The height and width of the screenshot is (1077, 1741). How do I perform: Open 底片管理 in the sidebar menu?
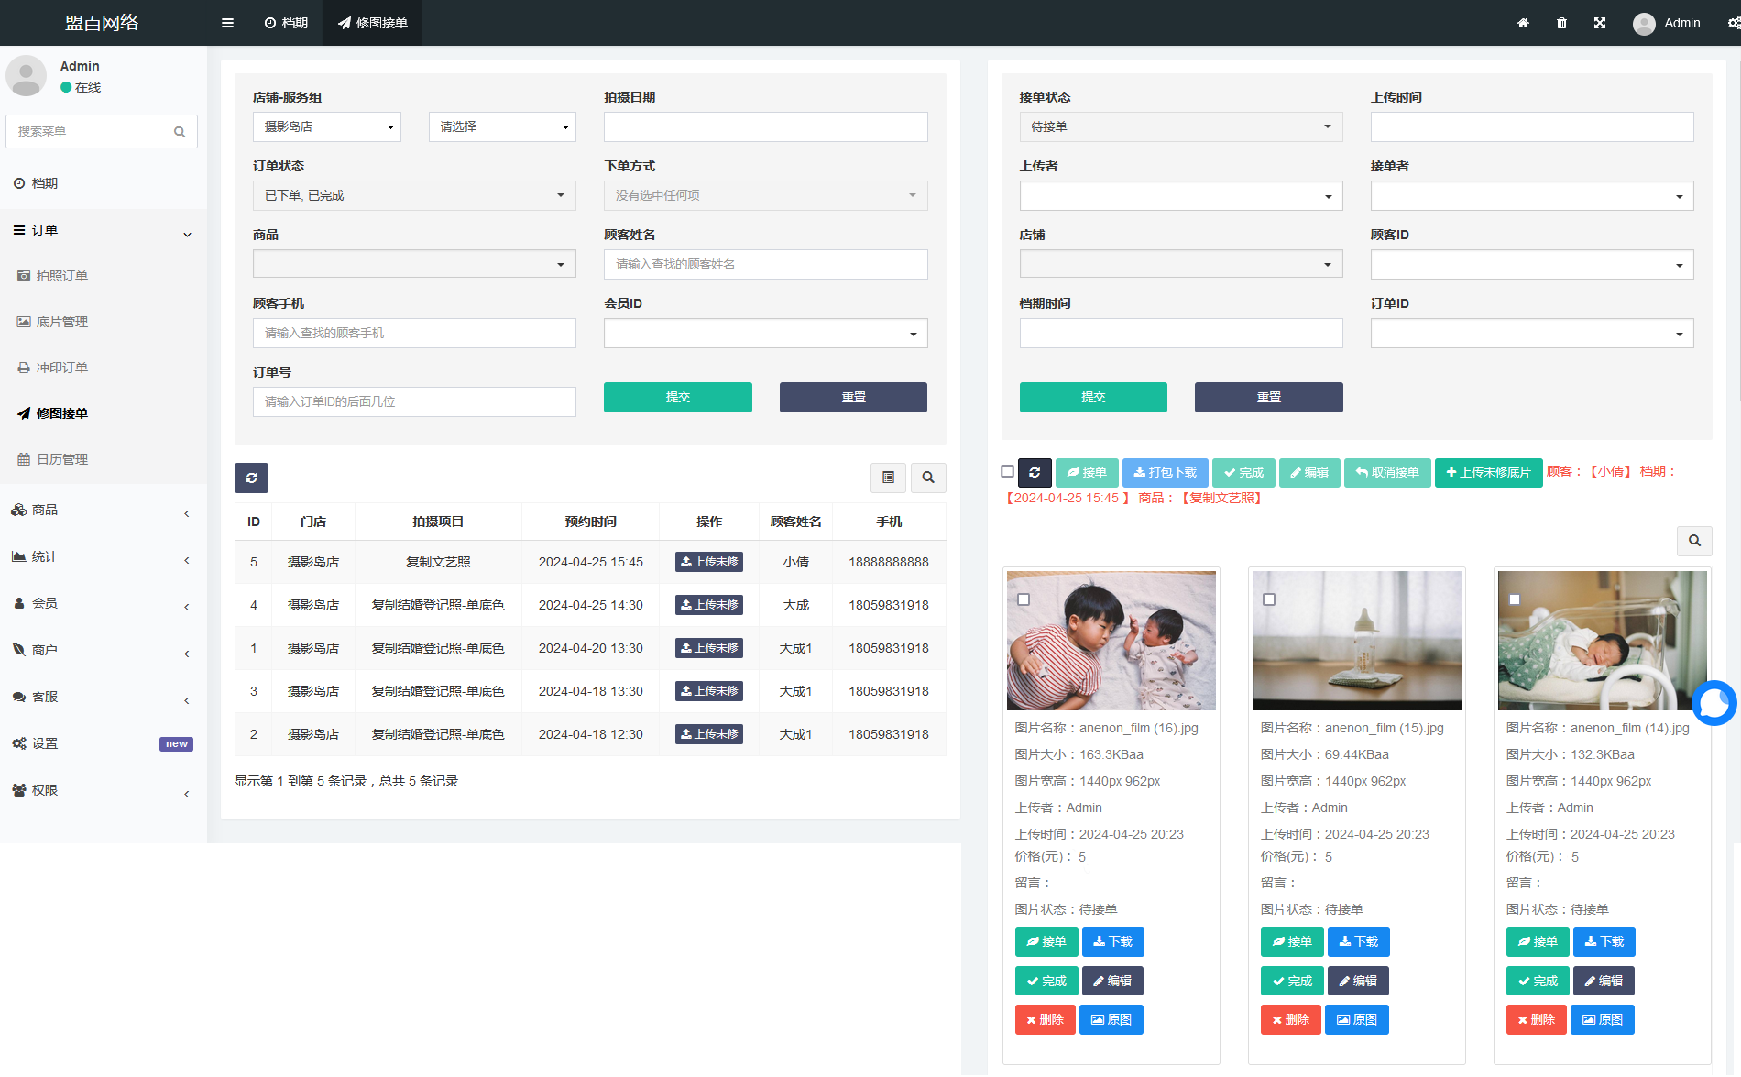click(x=61, y=322)
